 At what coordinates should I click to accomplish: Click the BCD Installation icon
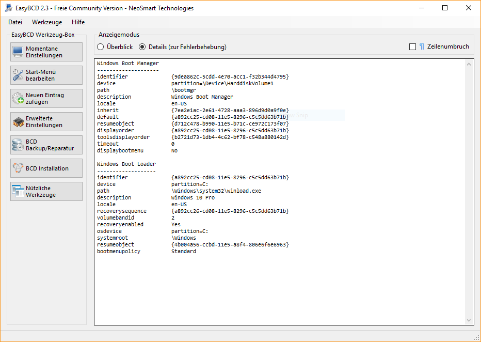[x=18, y=168]
